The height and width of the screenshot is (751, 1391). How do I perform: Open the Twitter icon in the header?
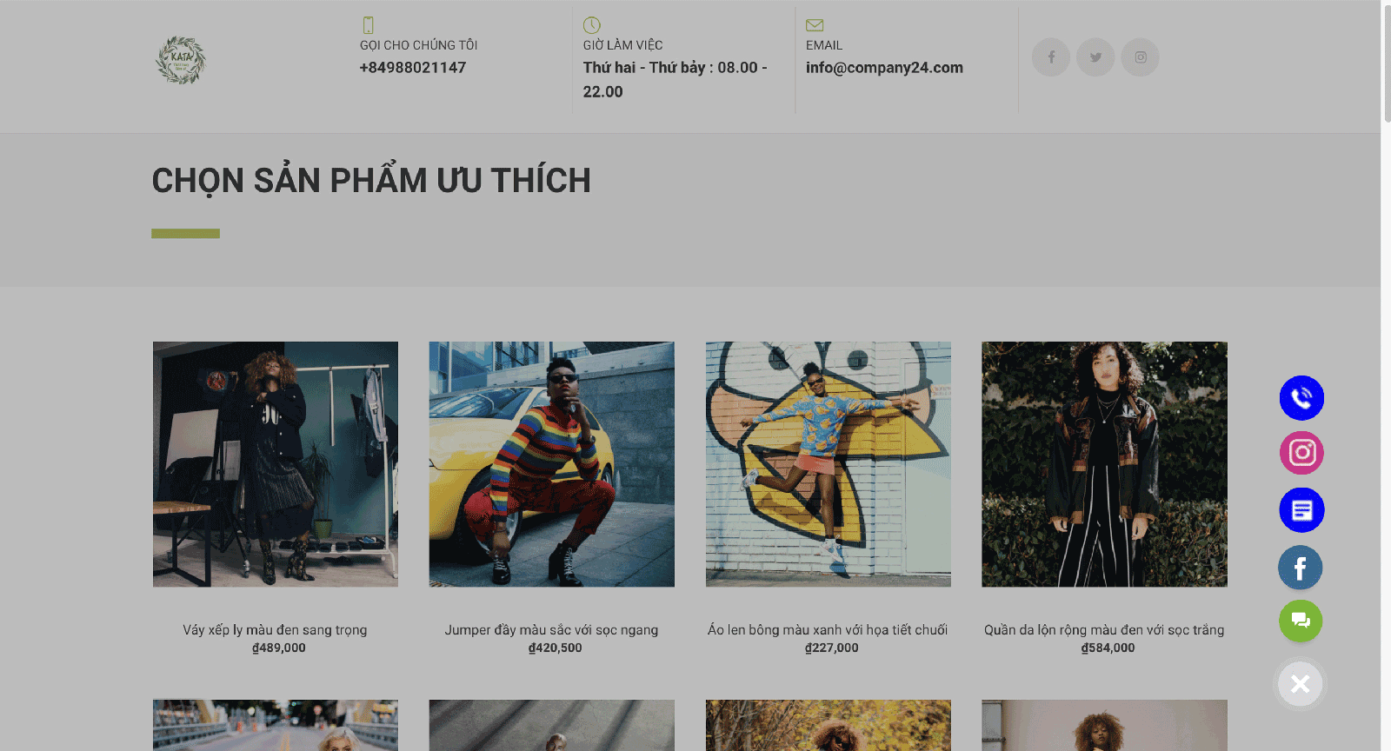[x=1095, y=57]
